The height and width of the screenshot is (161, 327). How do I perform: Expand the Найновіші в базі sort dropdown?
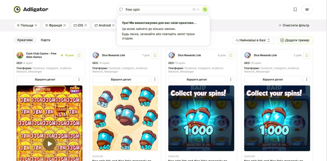coord(253,40)
